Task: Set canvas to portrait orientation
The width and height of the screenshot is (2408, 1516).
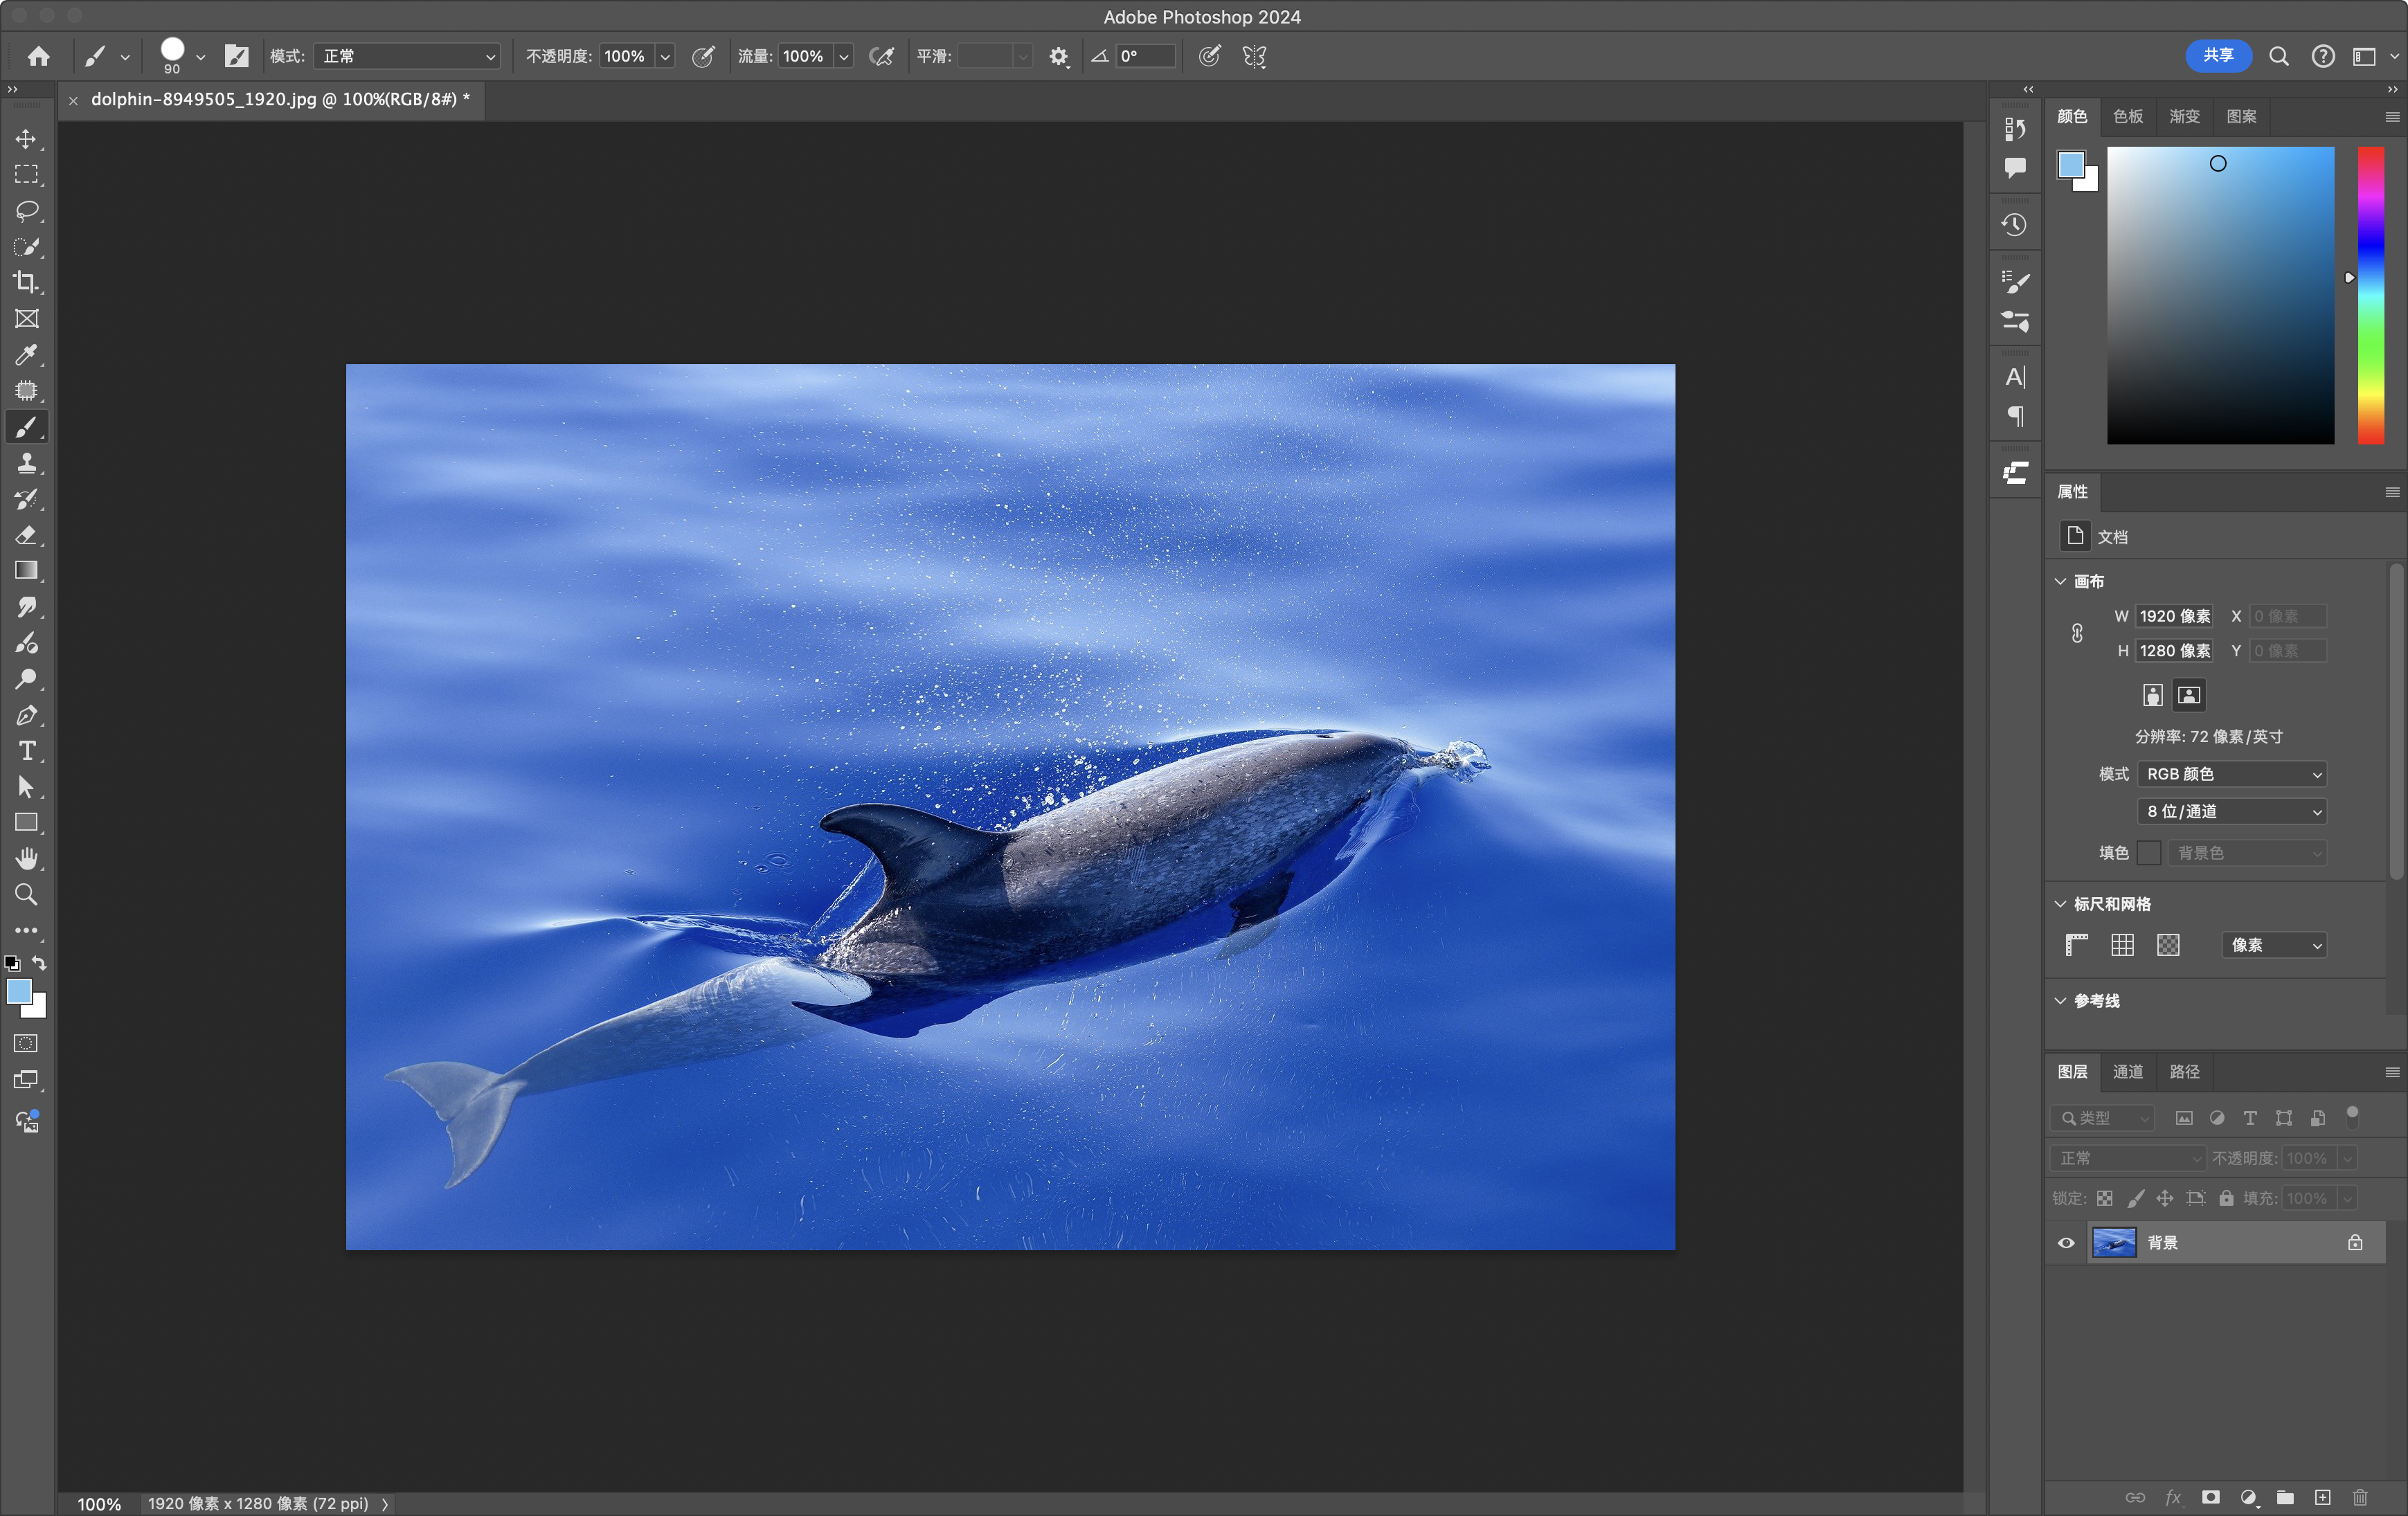Action: [x=2152, y=695]
